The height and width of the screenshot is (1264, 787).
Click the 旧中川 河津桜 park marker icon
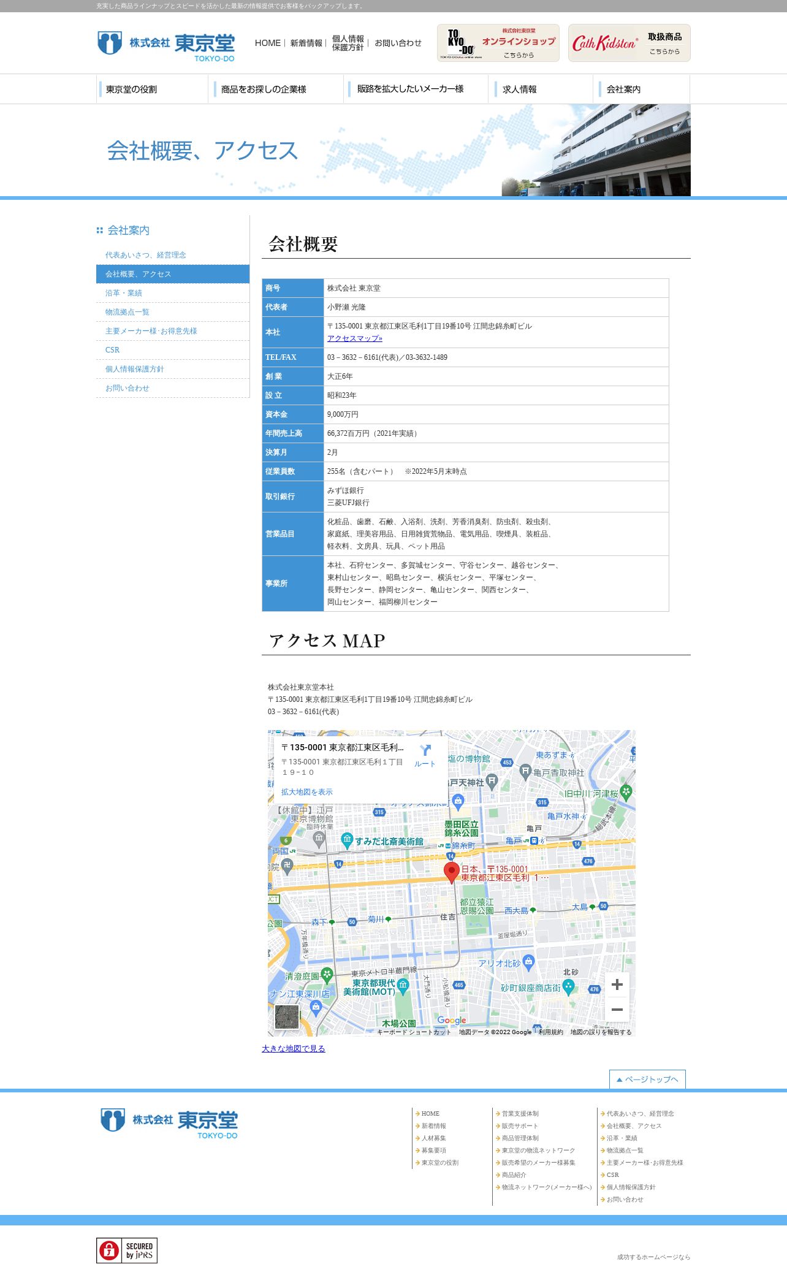pyautogui.click(x=626, y=792)
